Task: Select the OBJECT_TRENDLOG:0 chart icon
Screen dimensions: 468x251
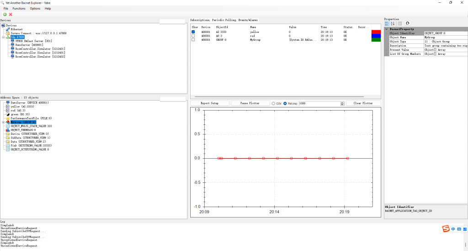Action: [x=7, y=130]
